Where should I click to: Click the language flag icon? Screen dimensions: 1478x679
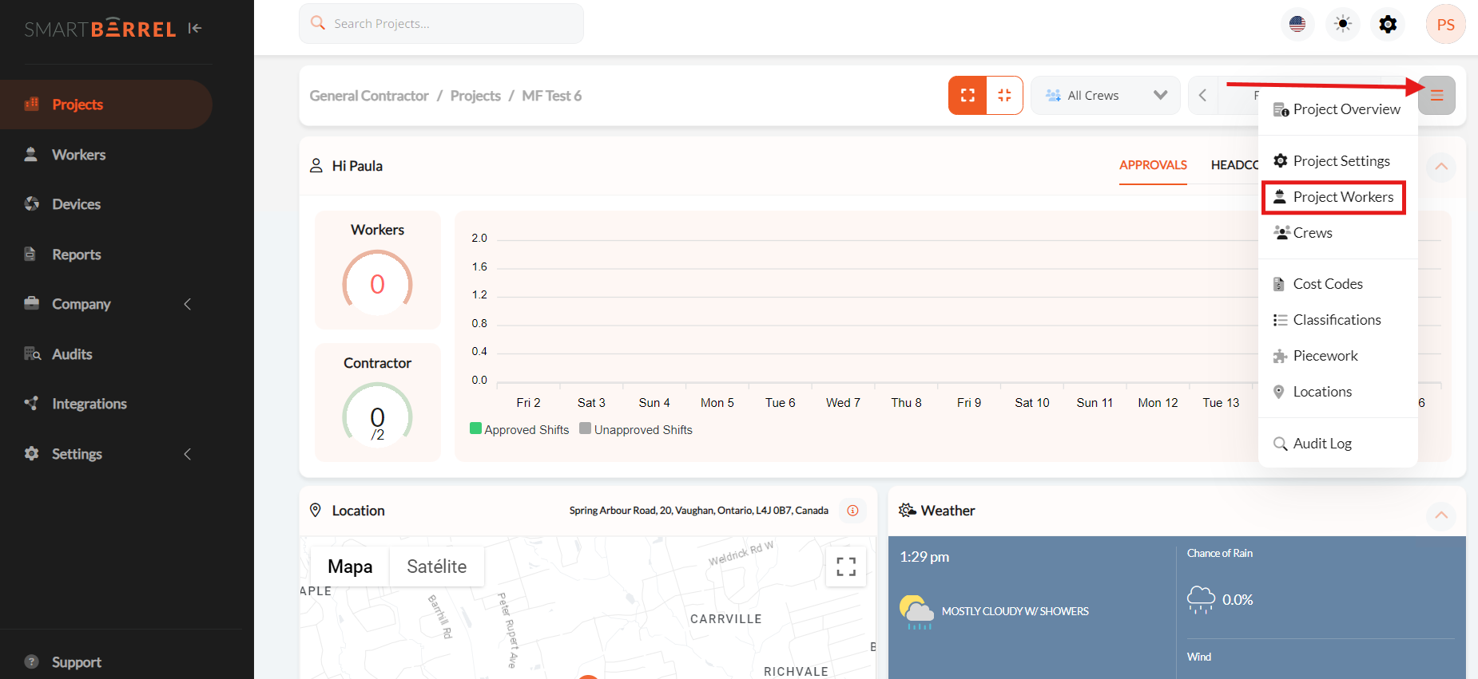coord(1297,24)
